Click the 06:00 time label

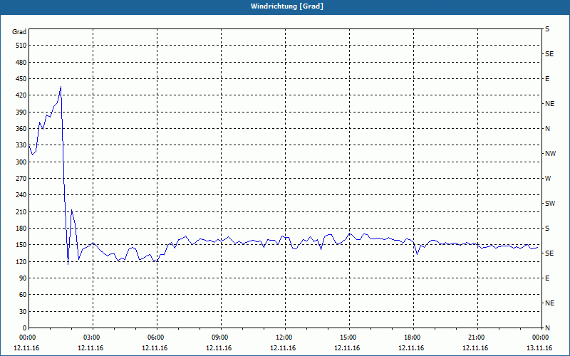click(155, 337)
